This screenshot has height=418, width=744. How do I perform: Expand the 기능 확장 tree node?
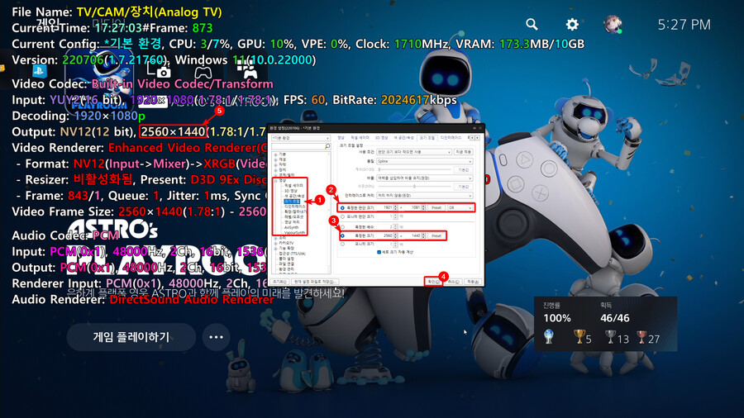pyautogui.click(x=275, y=249)
